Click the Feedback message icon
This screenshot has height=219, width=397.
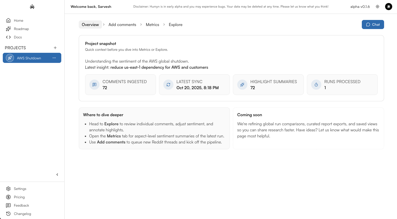pyautogui.click(x=8, y=205)
